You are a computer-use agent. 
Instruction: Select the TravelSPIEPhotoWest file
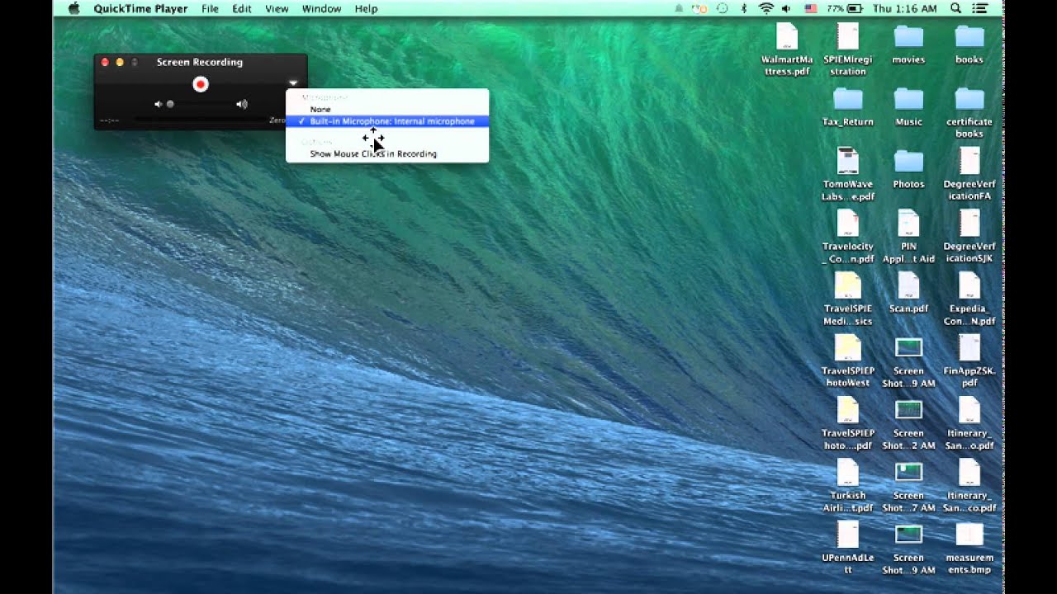[848, 361]
